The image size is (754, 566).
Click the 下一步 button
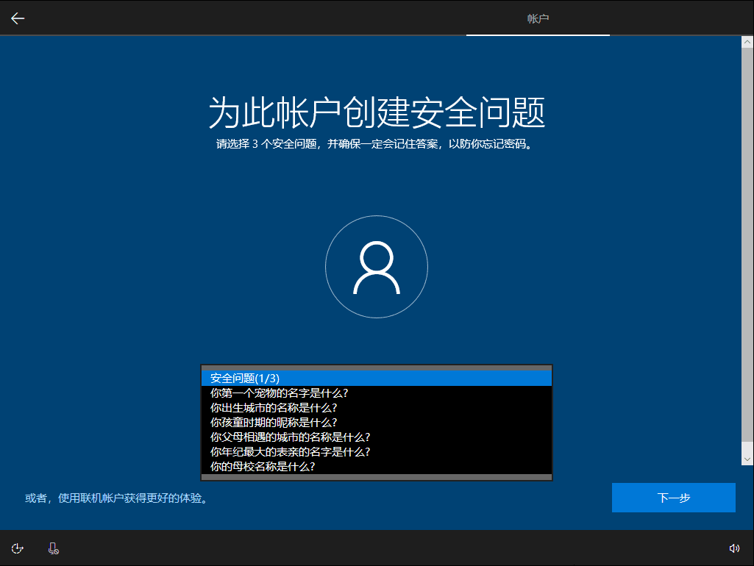pyautogui.click(x=673, y=498)
